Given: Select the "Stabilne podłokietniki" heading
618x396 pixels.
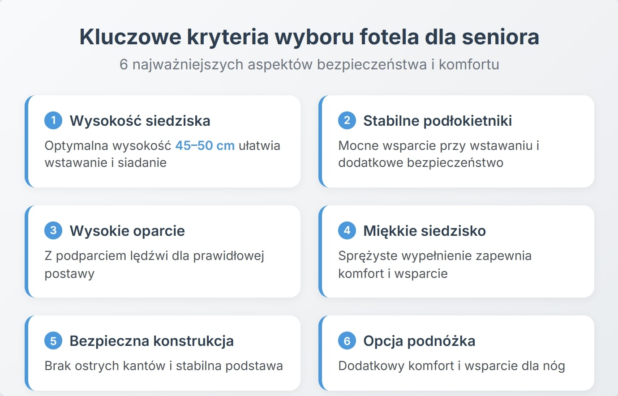Looking at the screenshot, I should click(x=437, y=121).
